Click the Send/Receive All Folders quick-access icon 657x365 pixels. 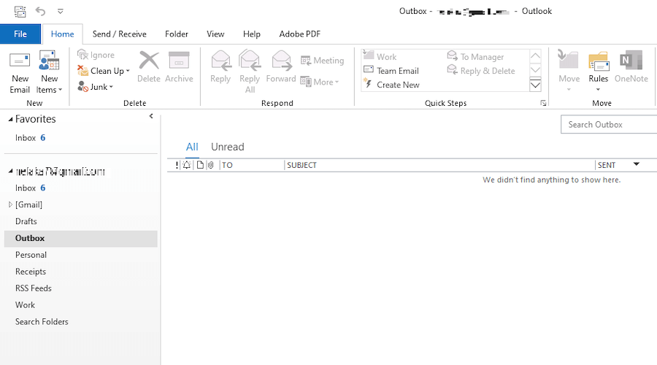pos(20,11)
